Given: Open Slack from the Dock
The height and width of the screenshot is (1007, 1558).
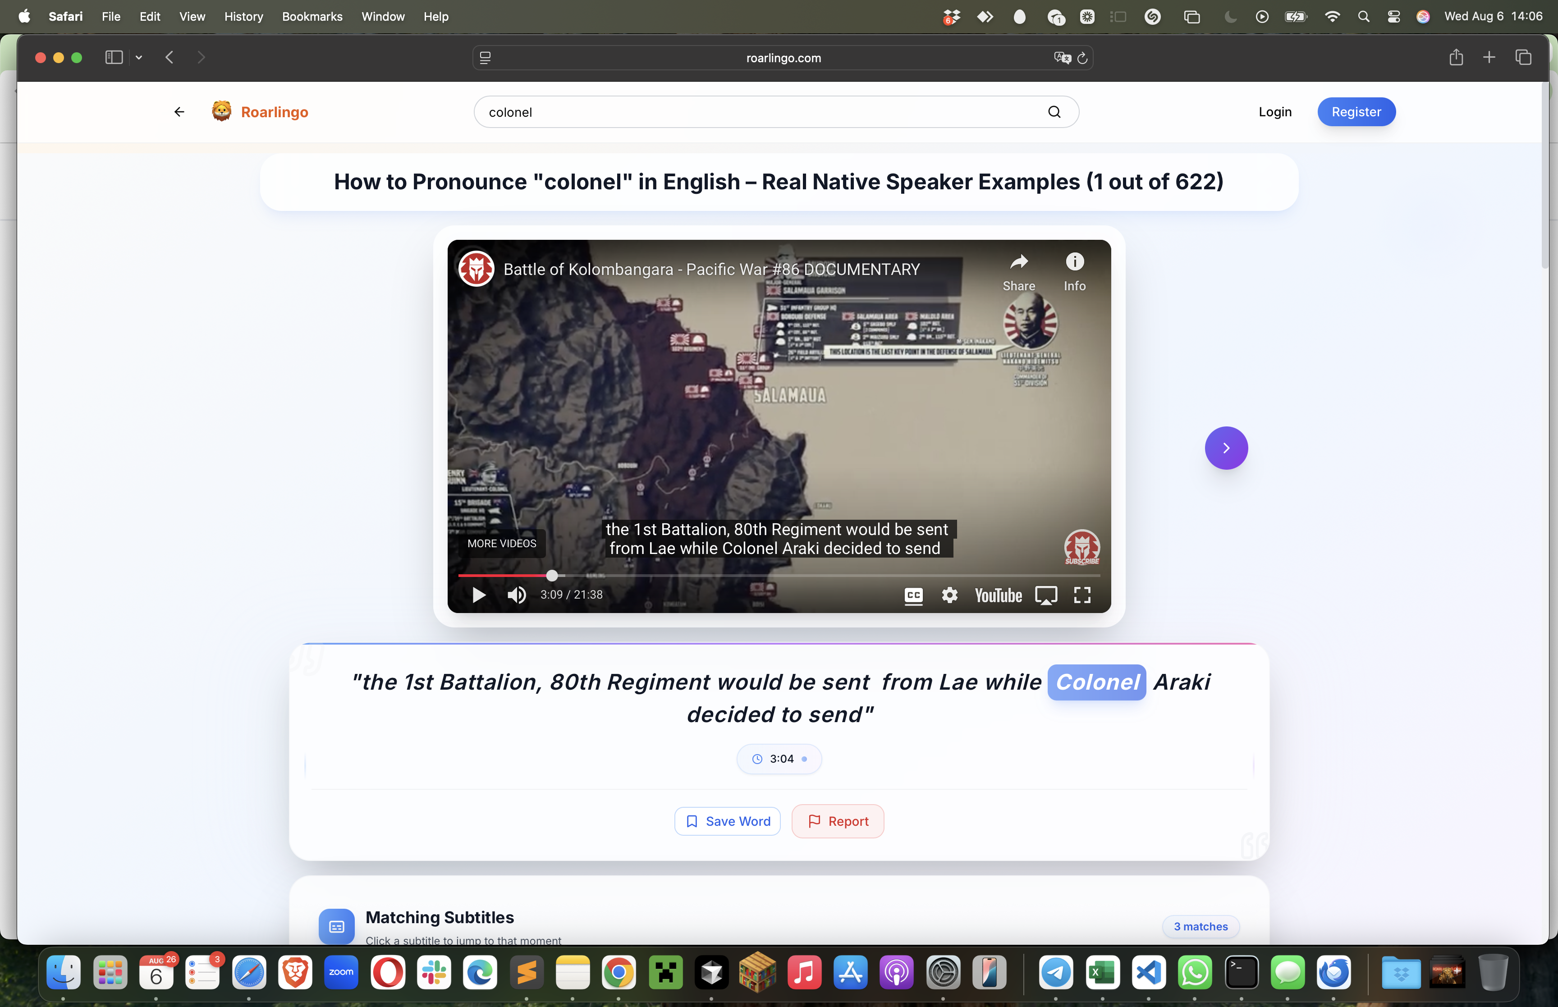Looking at the screenshot, I should coord(434,973).
